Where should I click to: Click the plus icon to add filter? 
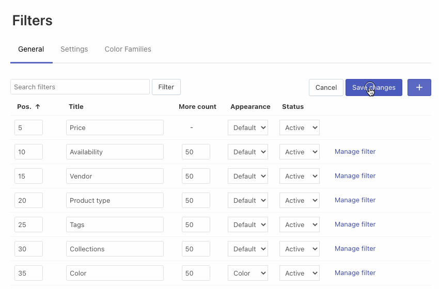coord(419,87)
